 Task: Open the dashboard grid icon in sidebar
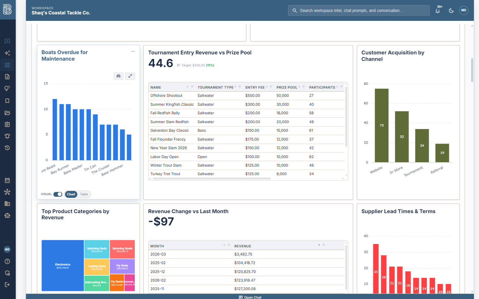click(x=7, y=65)
